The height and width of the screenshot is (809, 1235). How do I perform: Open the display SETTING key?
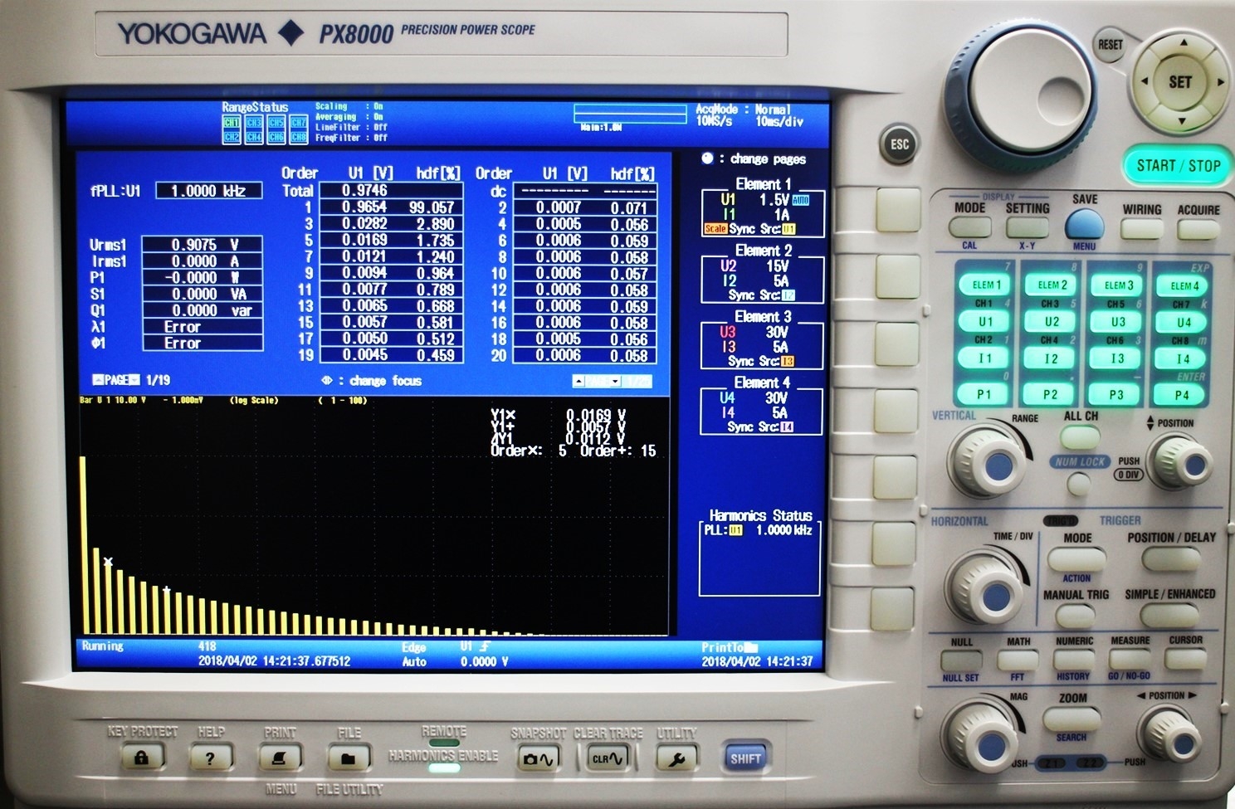[x=1028, y=227]
